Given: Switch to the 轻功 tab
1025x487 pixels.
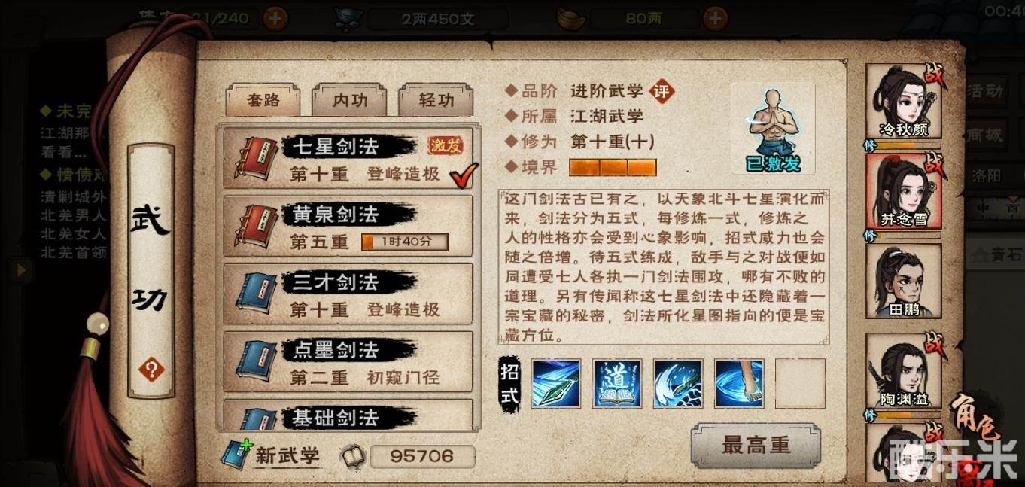Looking at the screenshot, I should pos(436,101).
